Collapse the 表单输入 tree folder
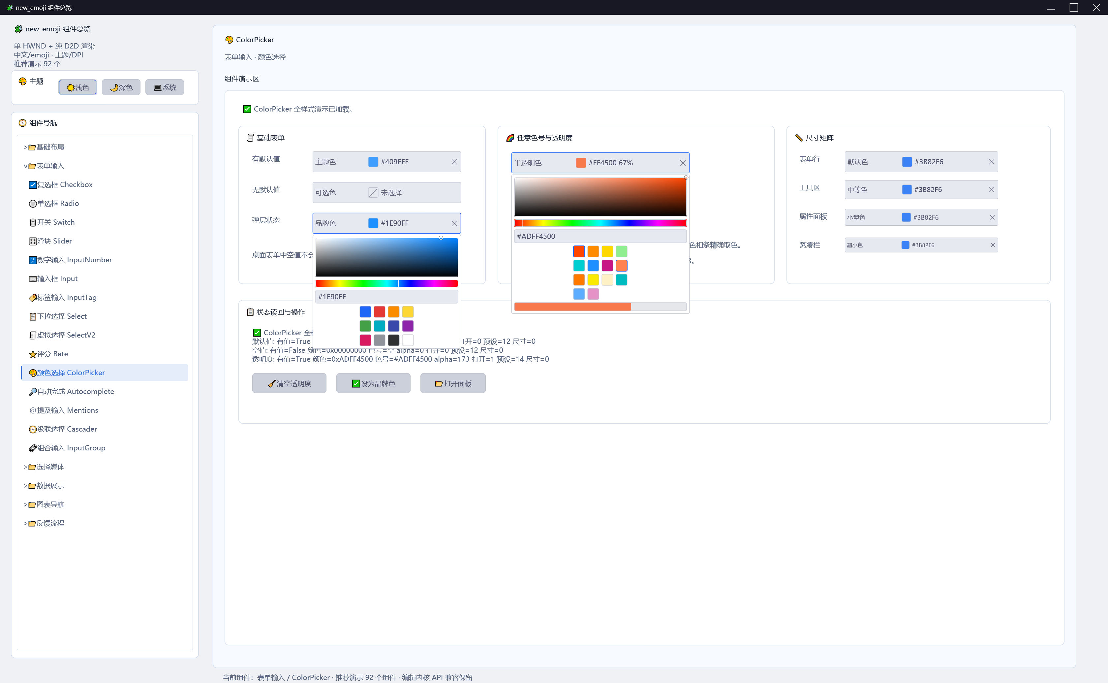Screen dimensions: 1108x683 click(105, 166)
